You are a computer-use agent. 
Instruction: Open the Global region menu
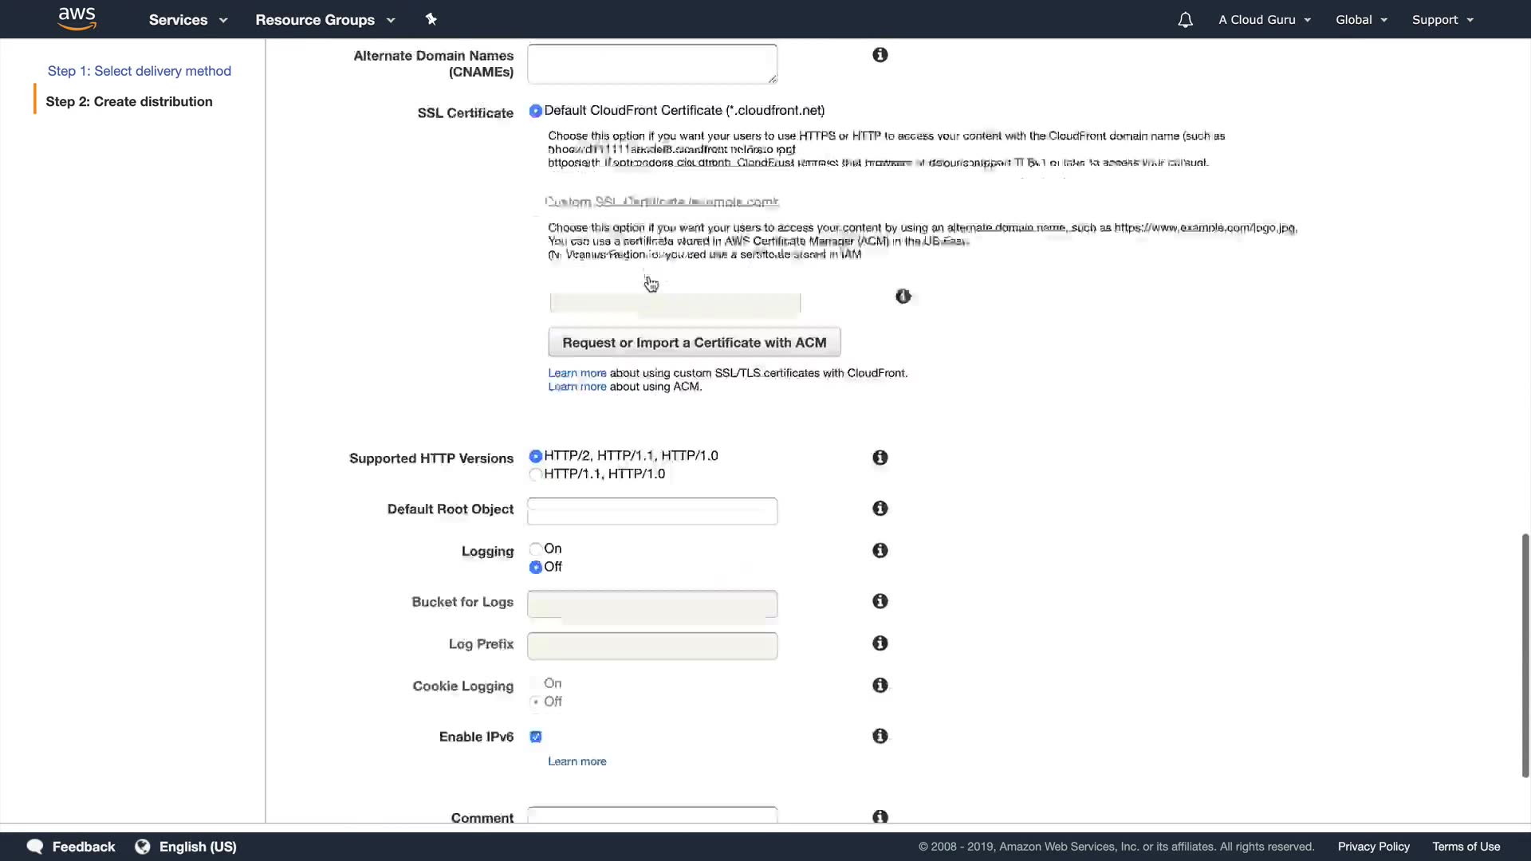click(x=1361, y=20)
